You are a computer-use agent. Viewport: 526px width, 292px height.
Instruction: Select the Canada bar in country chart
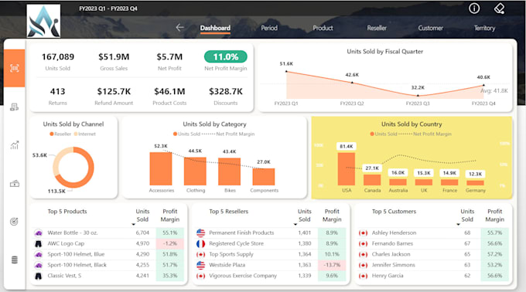(x=372, y=180)
